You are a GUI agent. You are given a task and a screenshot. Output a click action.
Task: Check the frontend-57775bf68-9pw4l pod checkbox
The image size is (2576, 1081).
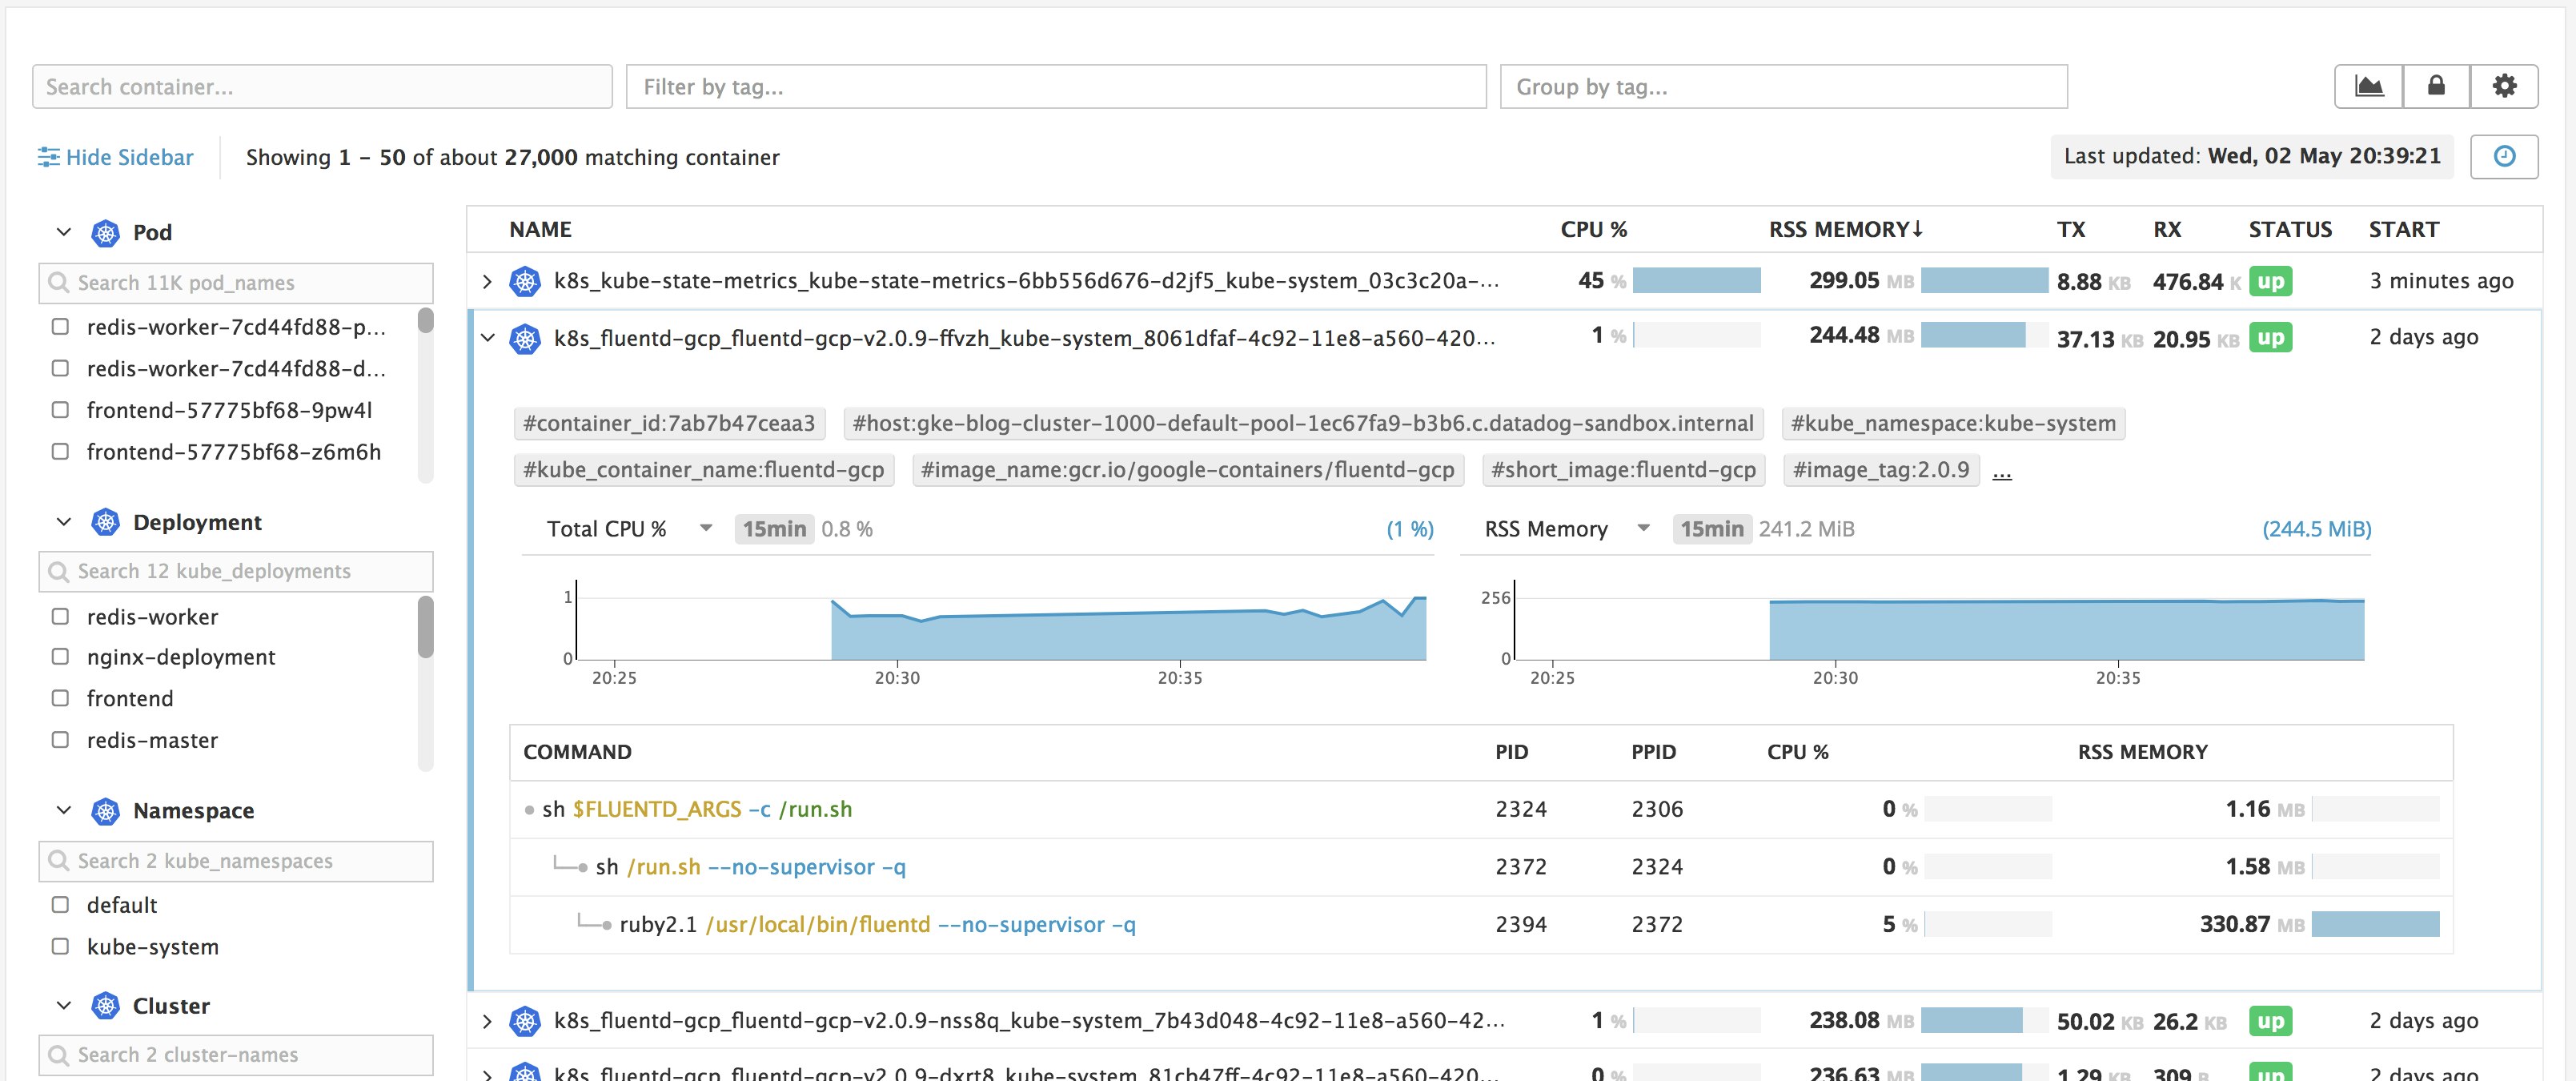click(x=61, y=410)
